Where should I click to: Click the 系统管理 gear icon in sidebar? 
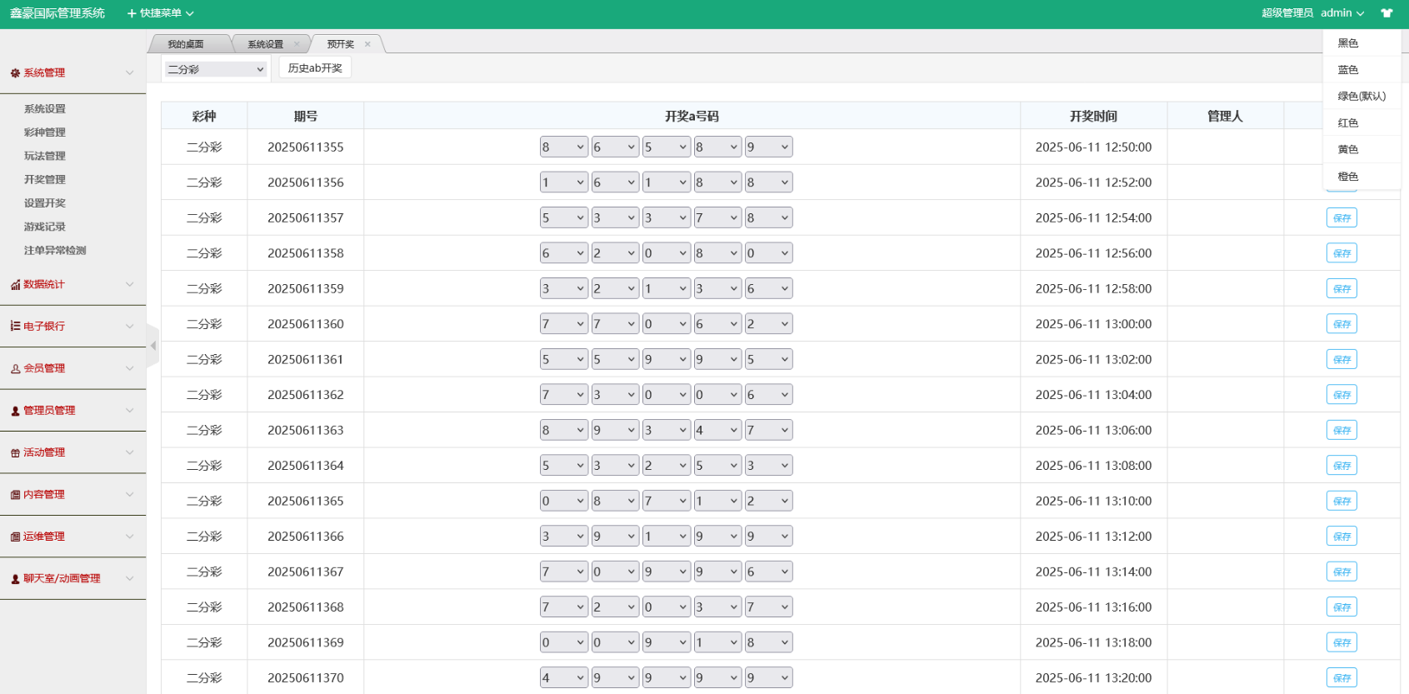pos(15,73)
